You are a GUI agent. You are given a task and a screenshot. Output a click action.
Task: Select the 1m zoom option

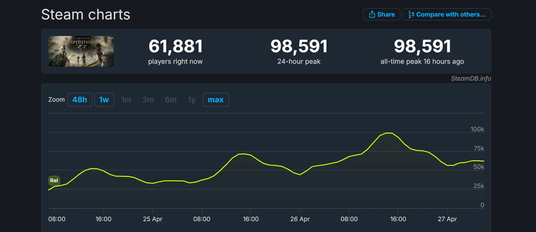point(126,100)
